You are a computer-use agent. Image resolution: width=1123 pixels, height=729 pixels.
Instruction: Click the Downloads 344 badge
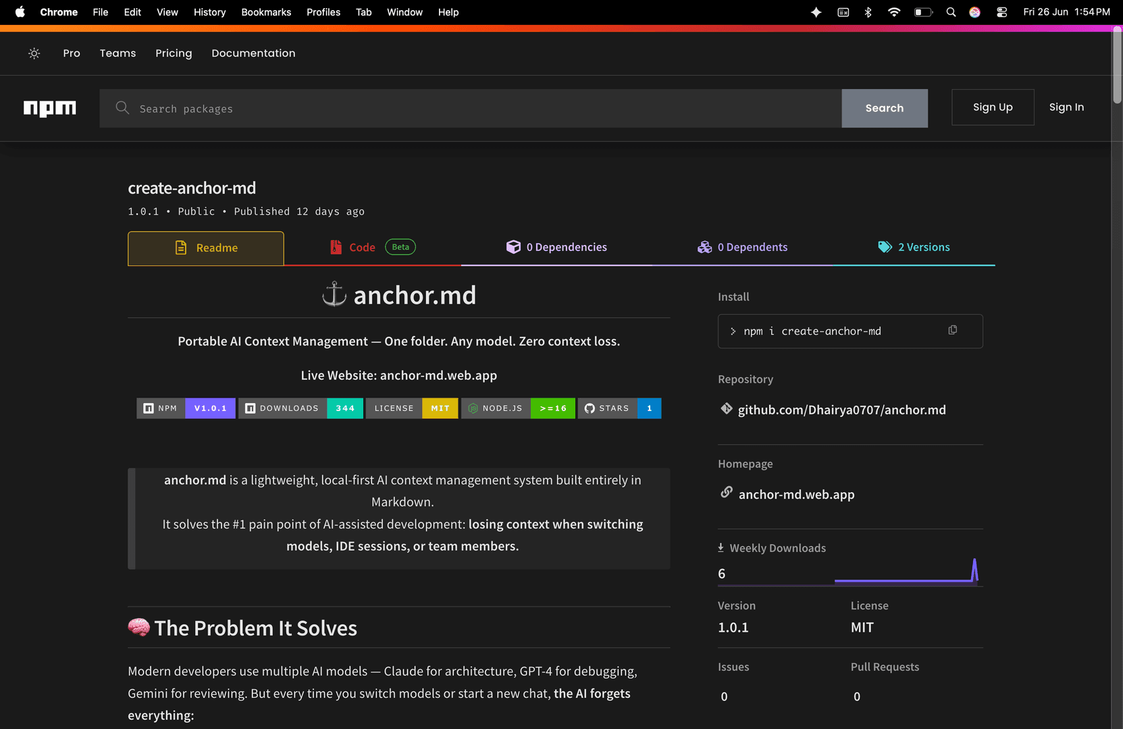coord(301,408)
